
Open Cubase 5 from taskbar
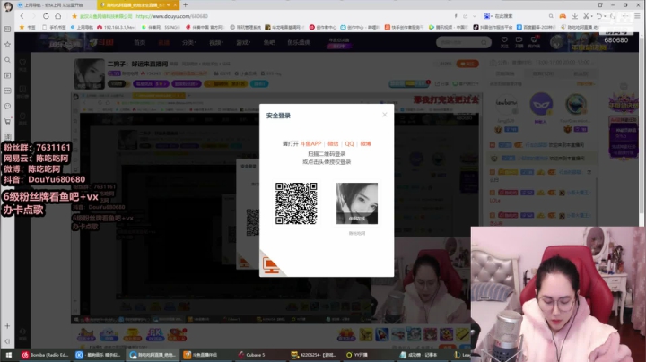pyautogui.click(x=251, y=355)
